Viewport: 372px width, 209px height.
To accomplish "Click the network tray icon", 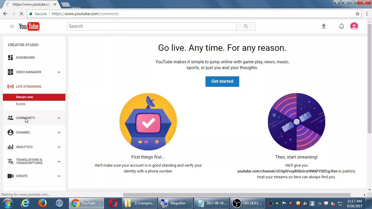I will pos(340,203).
